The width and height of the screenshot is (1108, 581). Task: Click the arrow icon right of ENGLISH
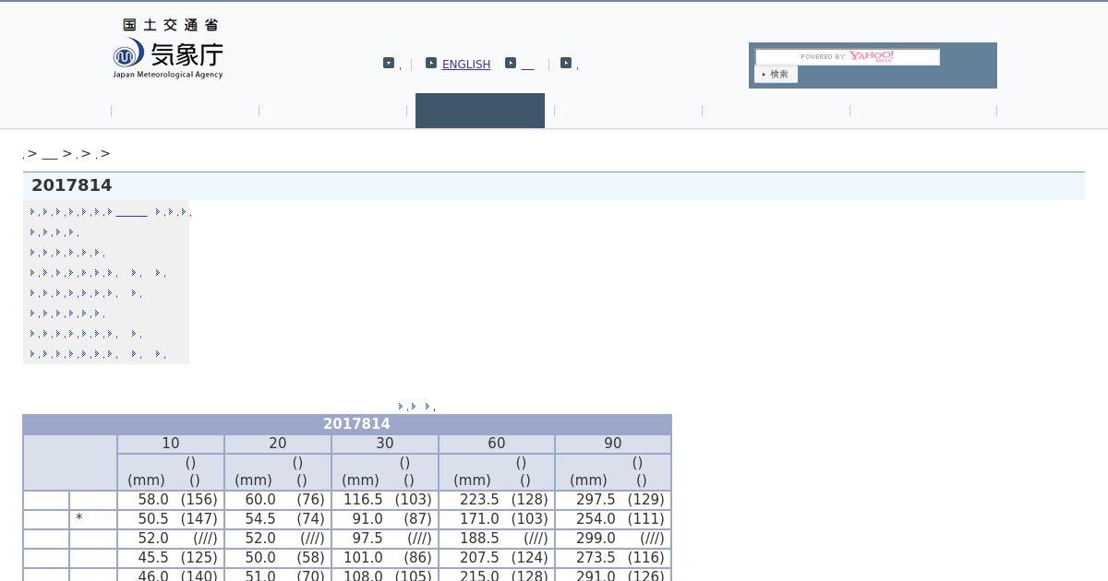click(x=511, y=64)
